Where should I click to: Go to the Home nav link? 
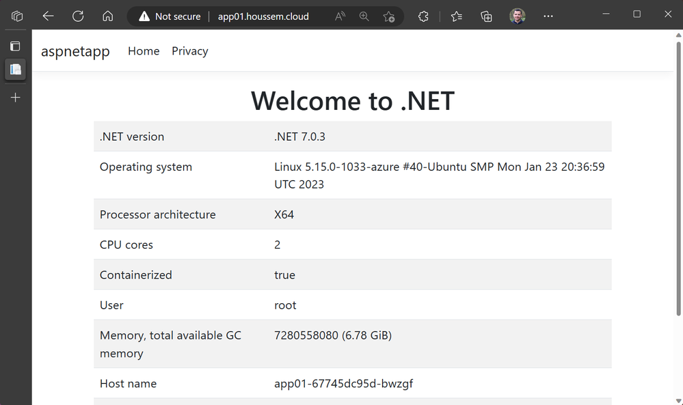click(x=144, y=51)
